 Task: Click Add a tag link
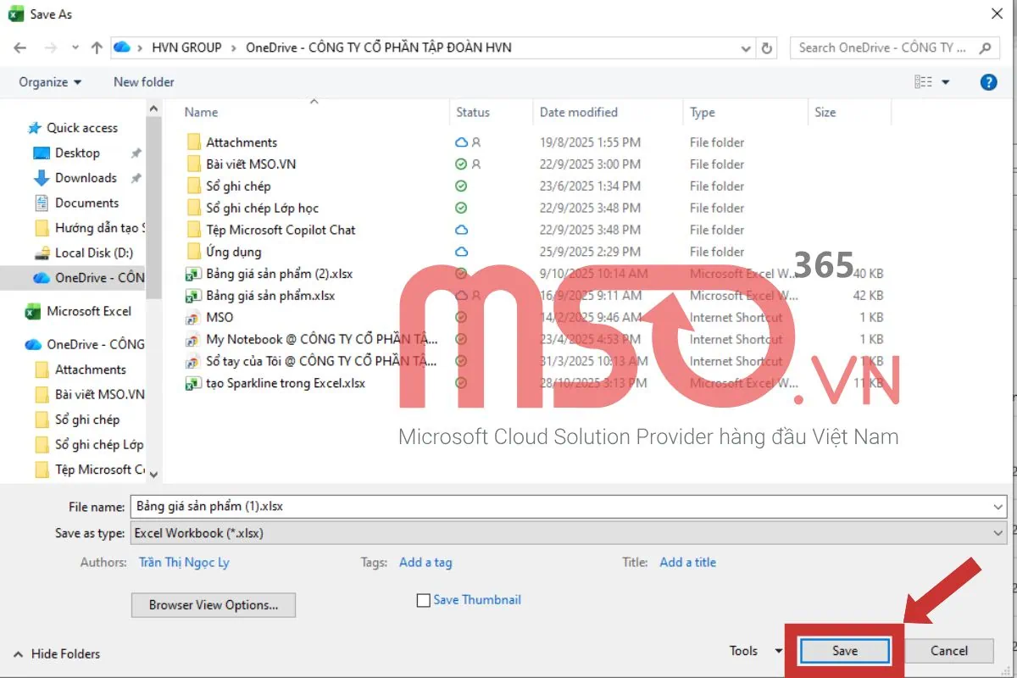(425, 562)
